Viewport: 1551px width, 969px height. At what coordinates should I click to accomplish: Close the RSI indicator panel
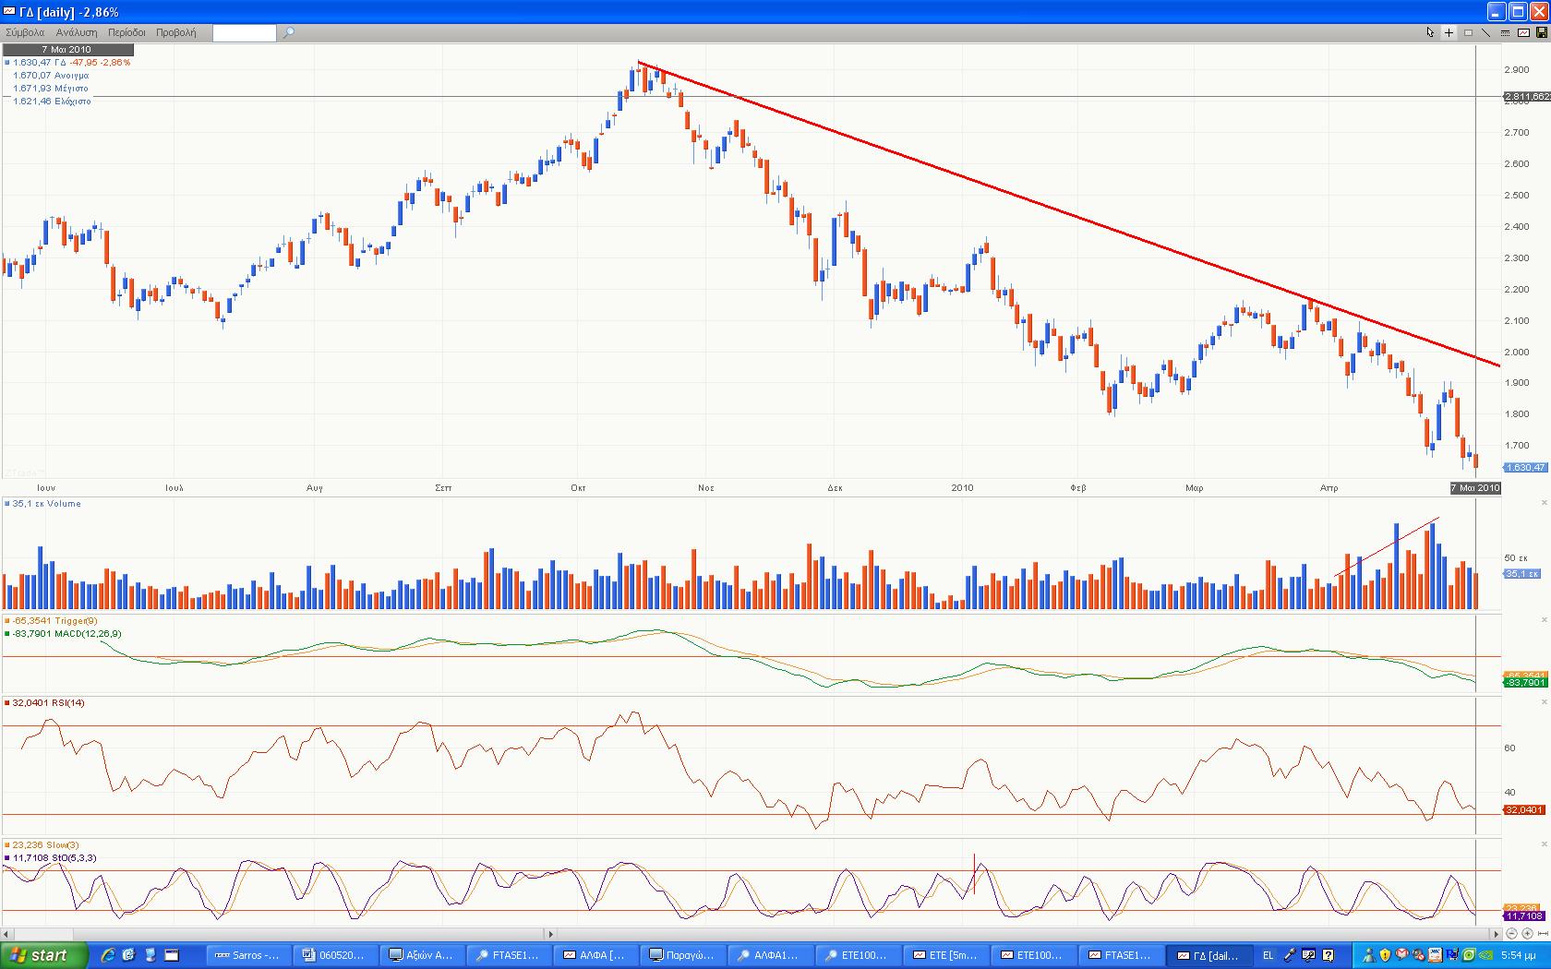[x=1545, y=702]
